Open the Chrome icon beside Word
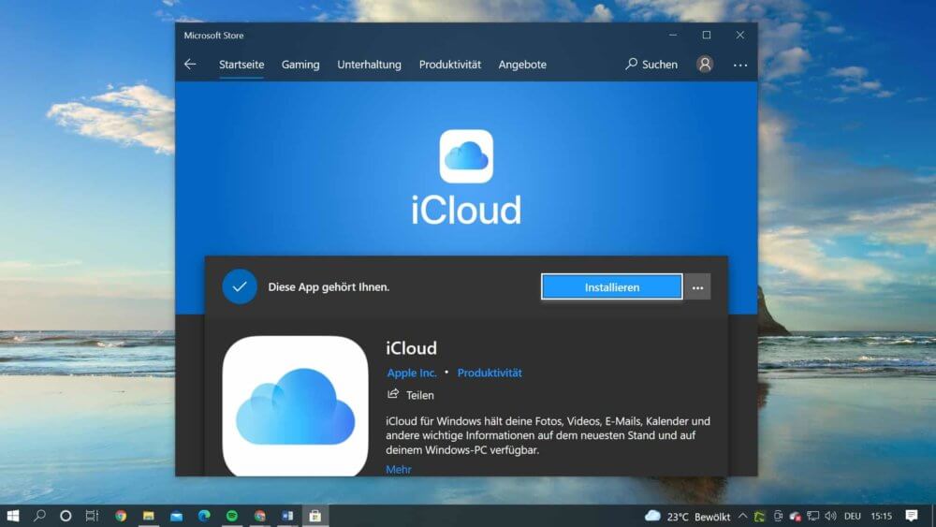Image resolution: width=936 pixels, height=527 pixels. (x=259, y=516)
